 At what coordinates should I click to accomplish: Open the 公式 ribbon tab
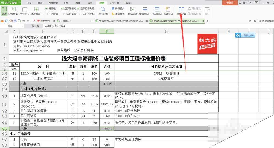pyautogui.click(x=66, y=3)
